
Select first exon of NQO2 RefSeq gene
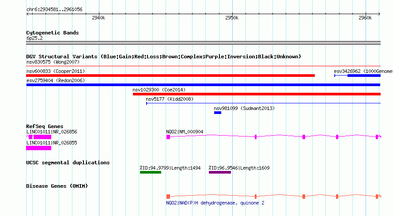click(168, 137)
